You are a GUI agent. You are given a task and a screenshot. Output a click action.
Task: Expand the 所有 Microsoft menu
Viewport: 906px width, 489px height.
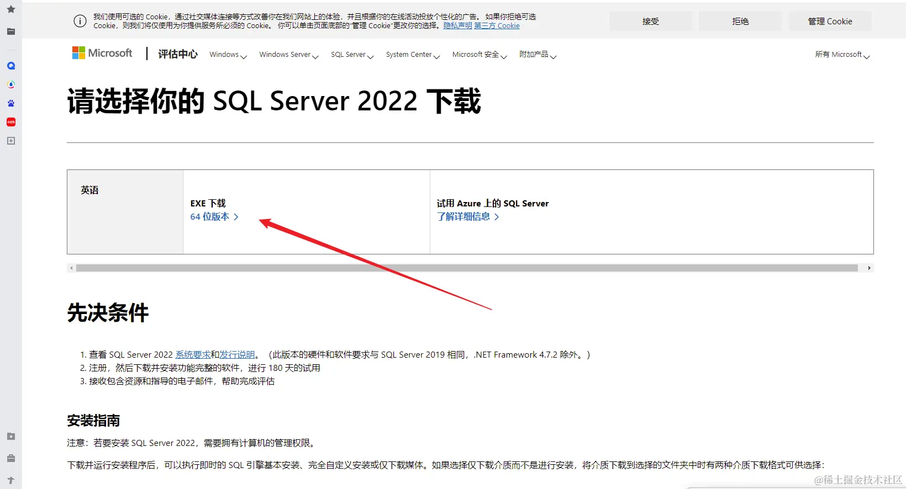842,55
